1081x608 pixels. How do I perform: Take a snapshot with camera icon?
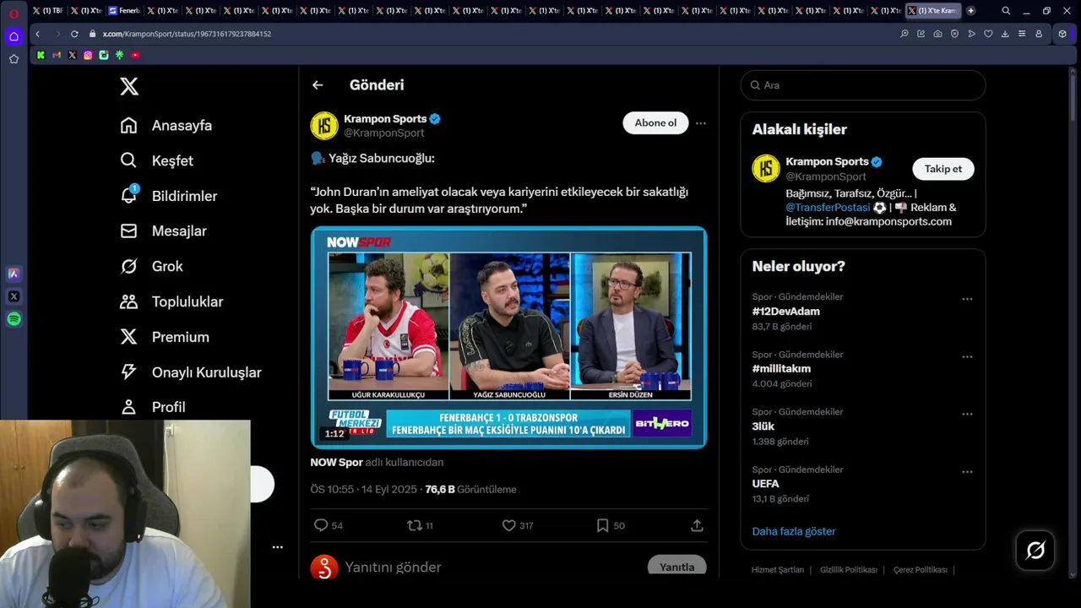[x=937, y=34]
